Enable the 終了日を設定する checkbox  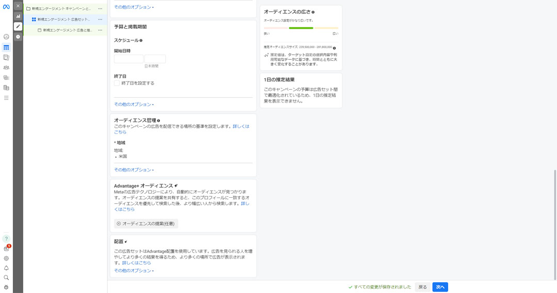pos(117,83)
